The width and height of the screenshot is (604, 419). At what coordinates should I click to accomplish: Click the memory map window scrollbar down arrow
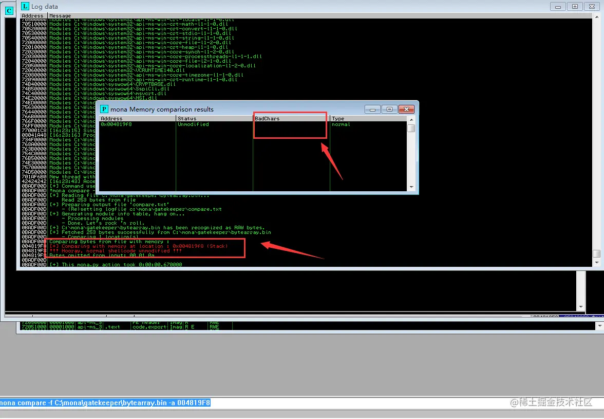point(600,326)
